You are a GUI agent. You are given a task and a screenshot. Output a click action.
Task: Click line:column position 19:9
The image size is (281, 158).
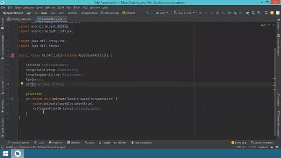pyautogui.click(x=238, y=147)
